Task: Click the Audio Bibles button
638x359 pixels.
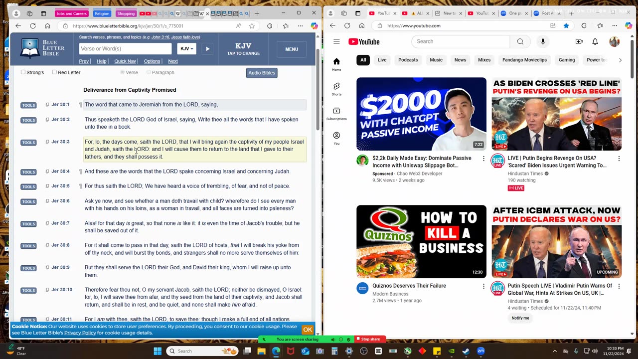Action: pos(262,73)
